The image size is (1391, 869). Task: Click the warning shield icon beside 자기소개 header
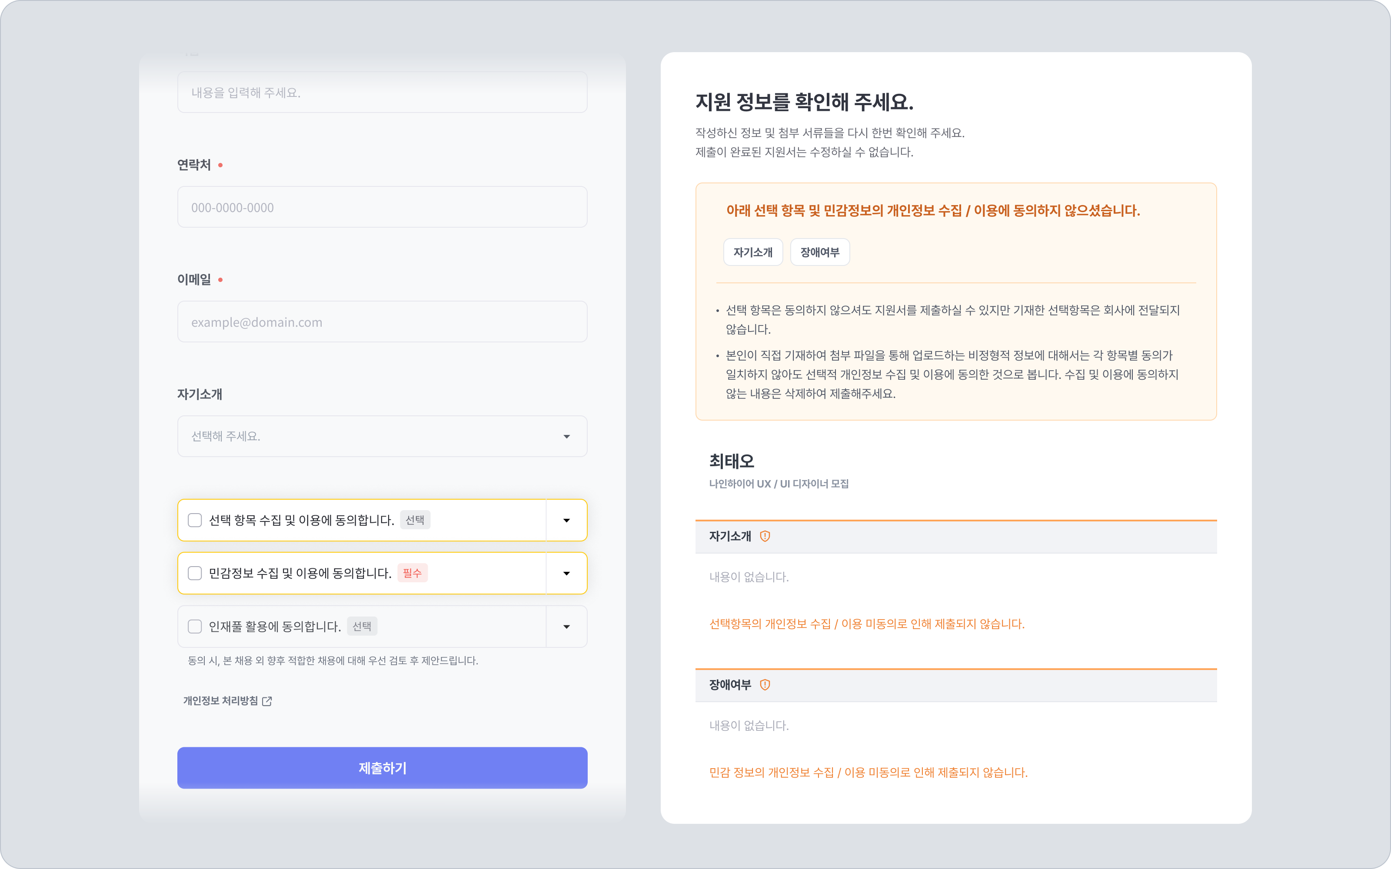pyautogui.click(x=765, y=536)
